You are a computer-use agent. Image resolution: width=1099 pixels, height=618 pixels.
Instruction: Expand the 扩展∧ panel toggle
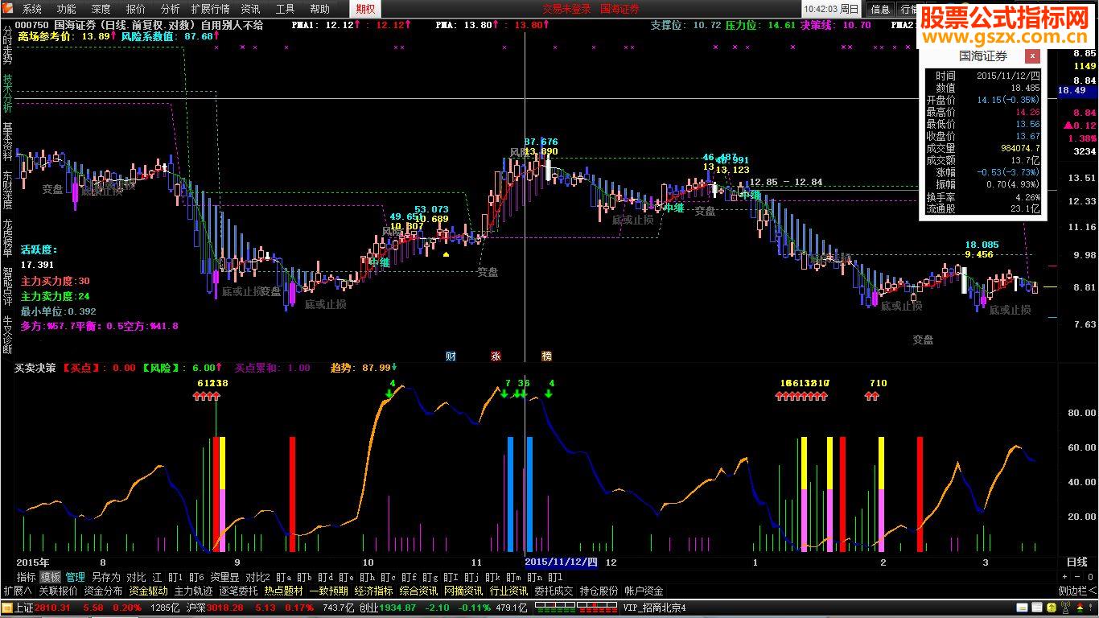[17, 591]
